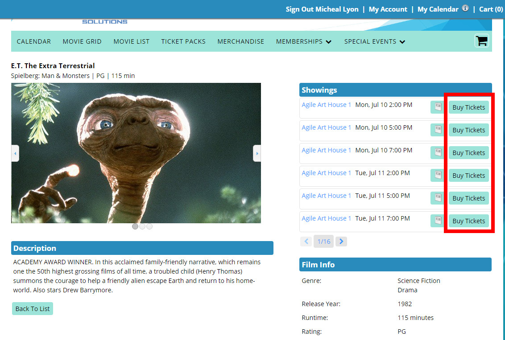The height and width of the screenshot is (340, 505).
Task: Select the first image carousel dot
Action: 135,226
